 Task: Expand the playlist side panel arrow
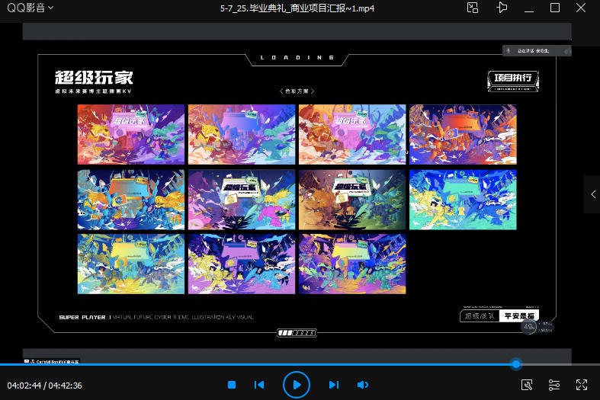click(x=592, y=195)
